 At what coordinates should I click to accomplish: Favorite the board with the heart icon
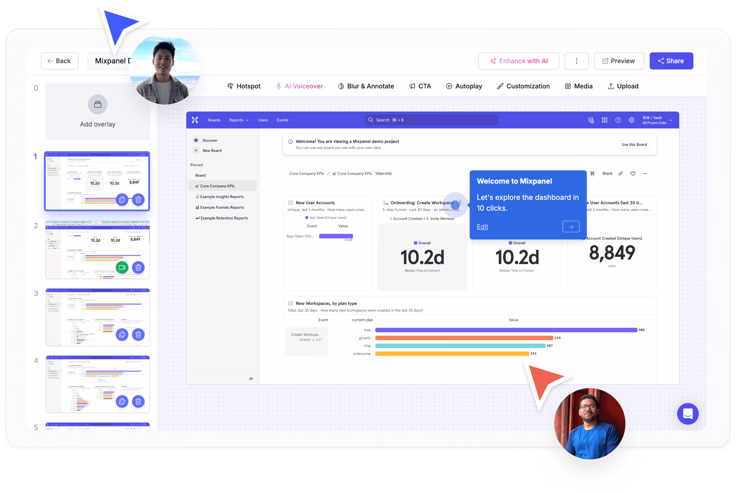pos(633,173)
